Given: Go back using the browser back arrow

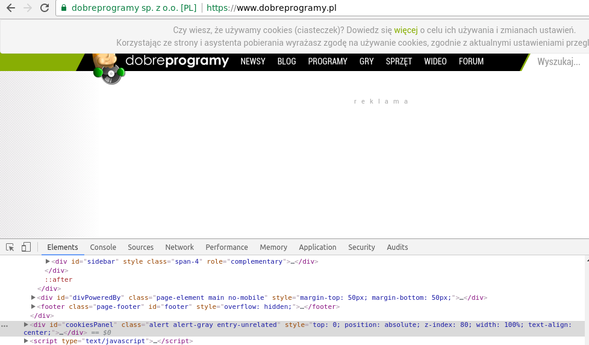Looking at the screenshot, I should 10,8.
